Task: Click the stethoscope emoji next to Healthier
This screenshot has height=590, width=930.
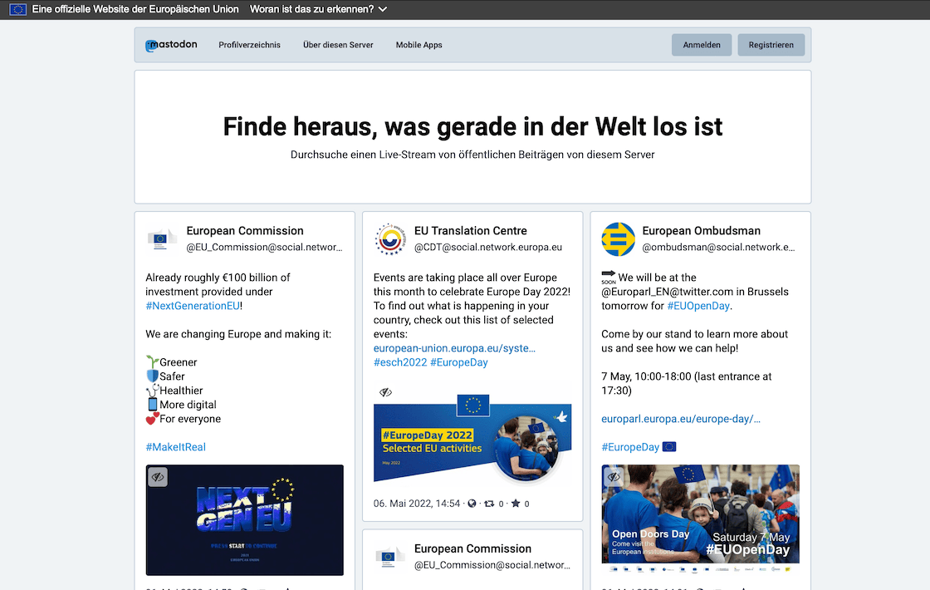Action: (153, 391)
